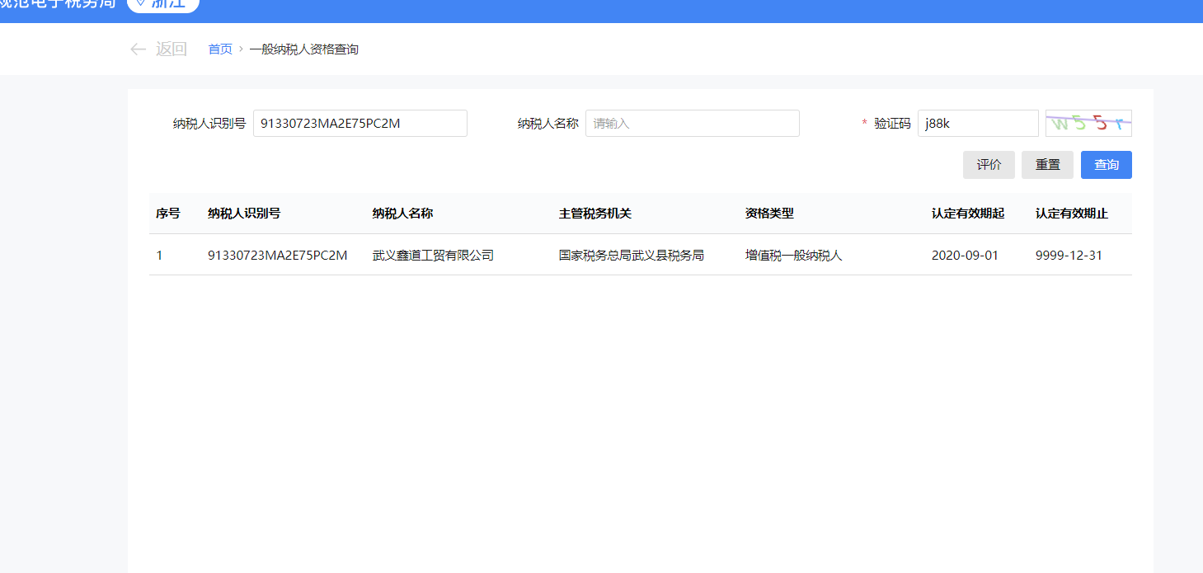Focus the 纳税人识别号 input field

pyautogui.click(x=359, y=124)
